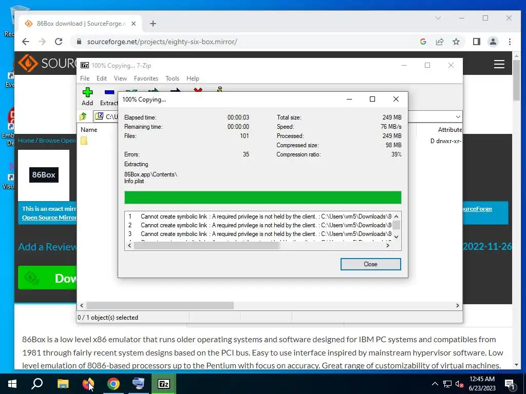Image resolution: width=526 pixels, height=394 pixels.
Task: Open the Favorites menu in 7-Zip
Action: click(x=146, y=78)
